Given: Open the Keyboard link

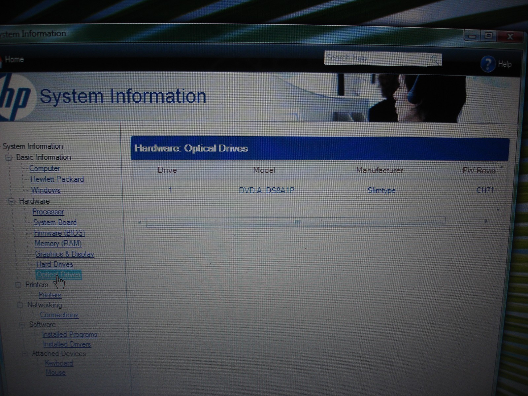Looking at the screenshot, I should (59, 363).
